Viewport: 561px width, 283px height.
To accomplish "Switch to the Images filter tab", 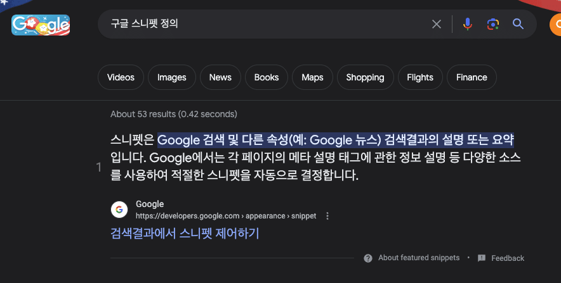I will (x=172, y=77).
